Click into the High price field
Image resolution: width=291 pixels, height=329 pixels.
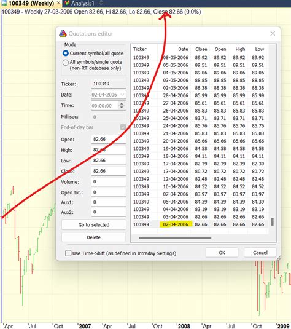pos(109,150)
